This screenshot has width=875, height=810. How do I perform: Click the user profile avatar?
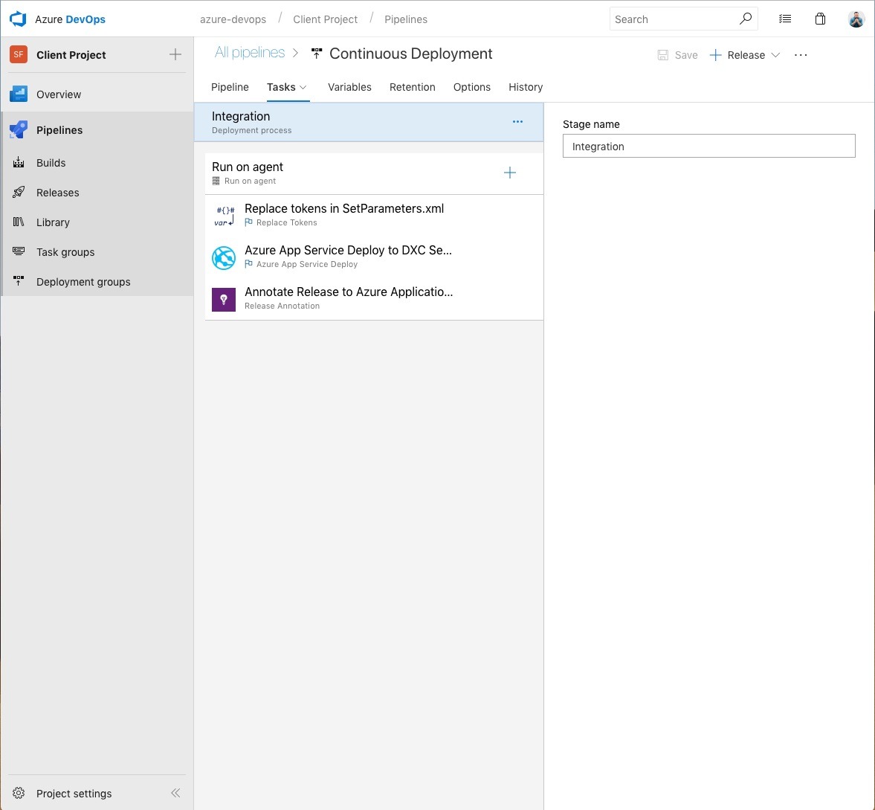[x=856, y=19]
